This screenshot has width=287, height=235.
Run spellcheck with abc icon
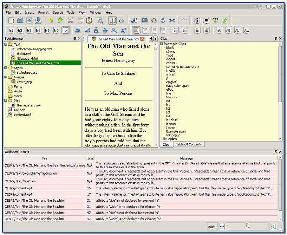point(215,20)
